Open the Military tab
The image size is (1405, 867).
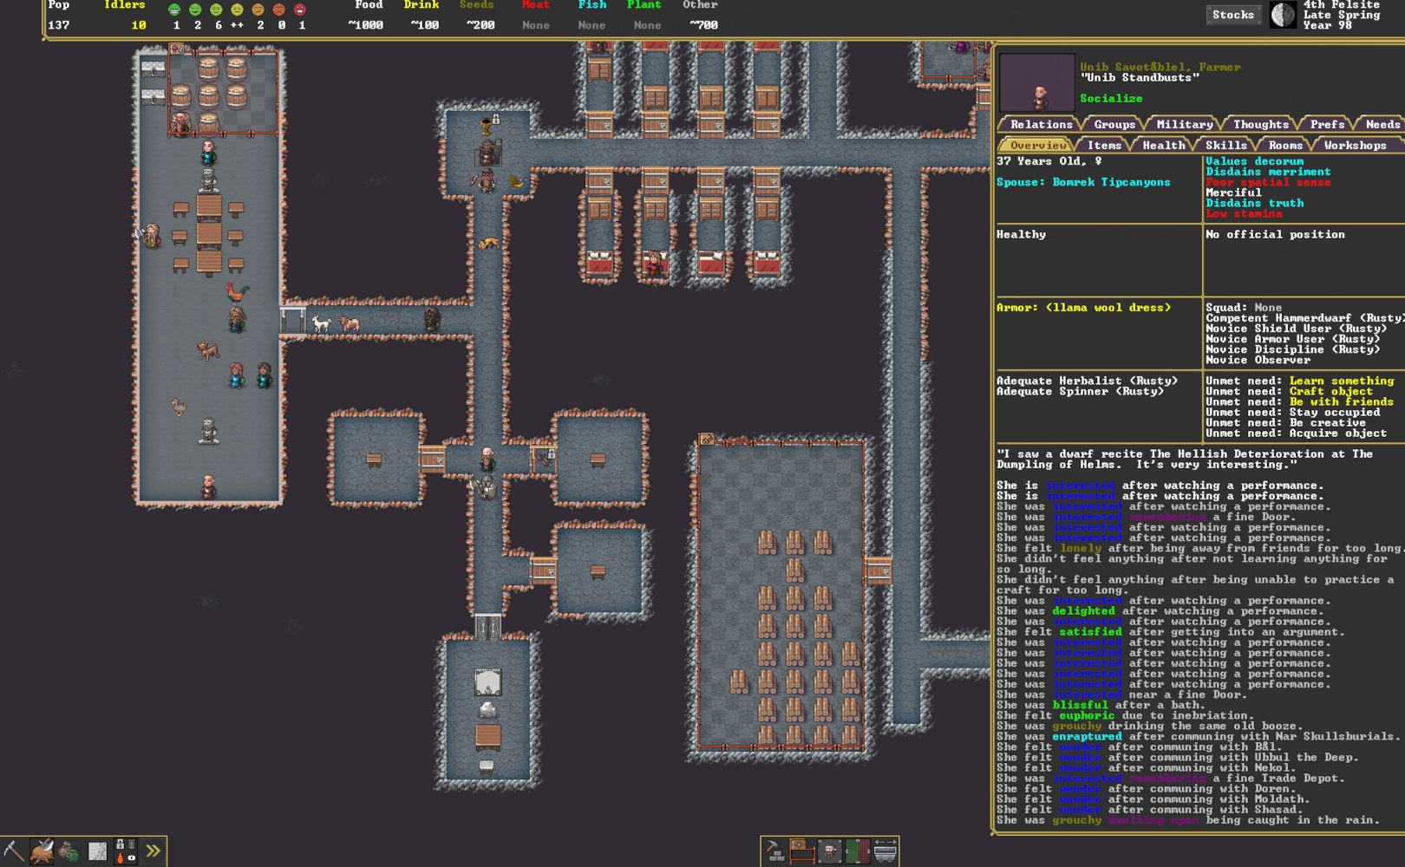1184,124
